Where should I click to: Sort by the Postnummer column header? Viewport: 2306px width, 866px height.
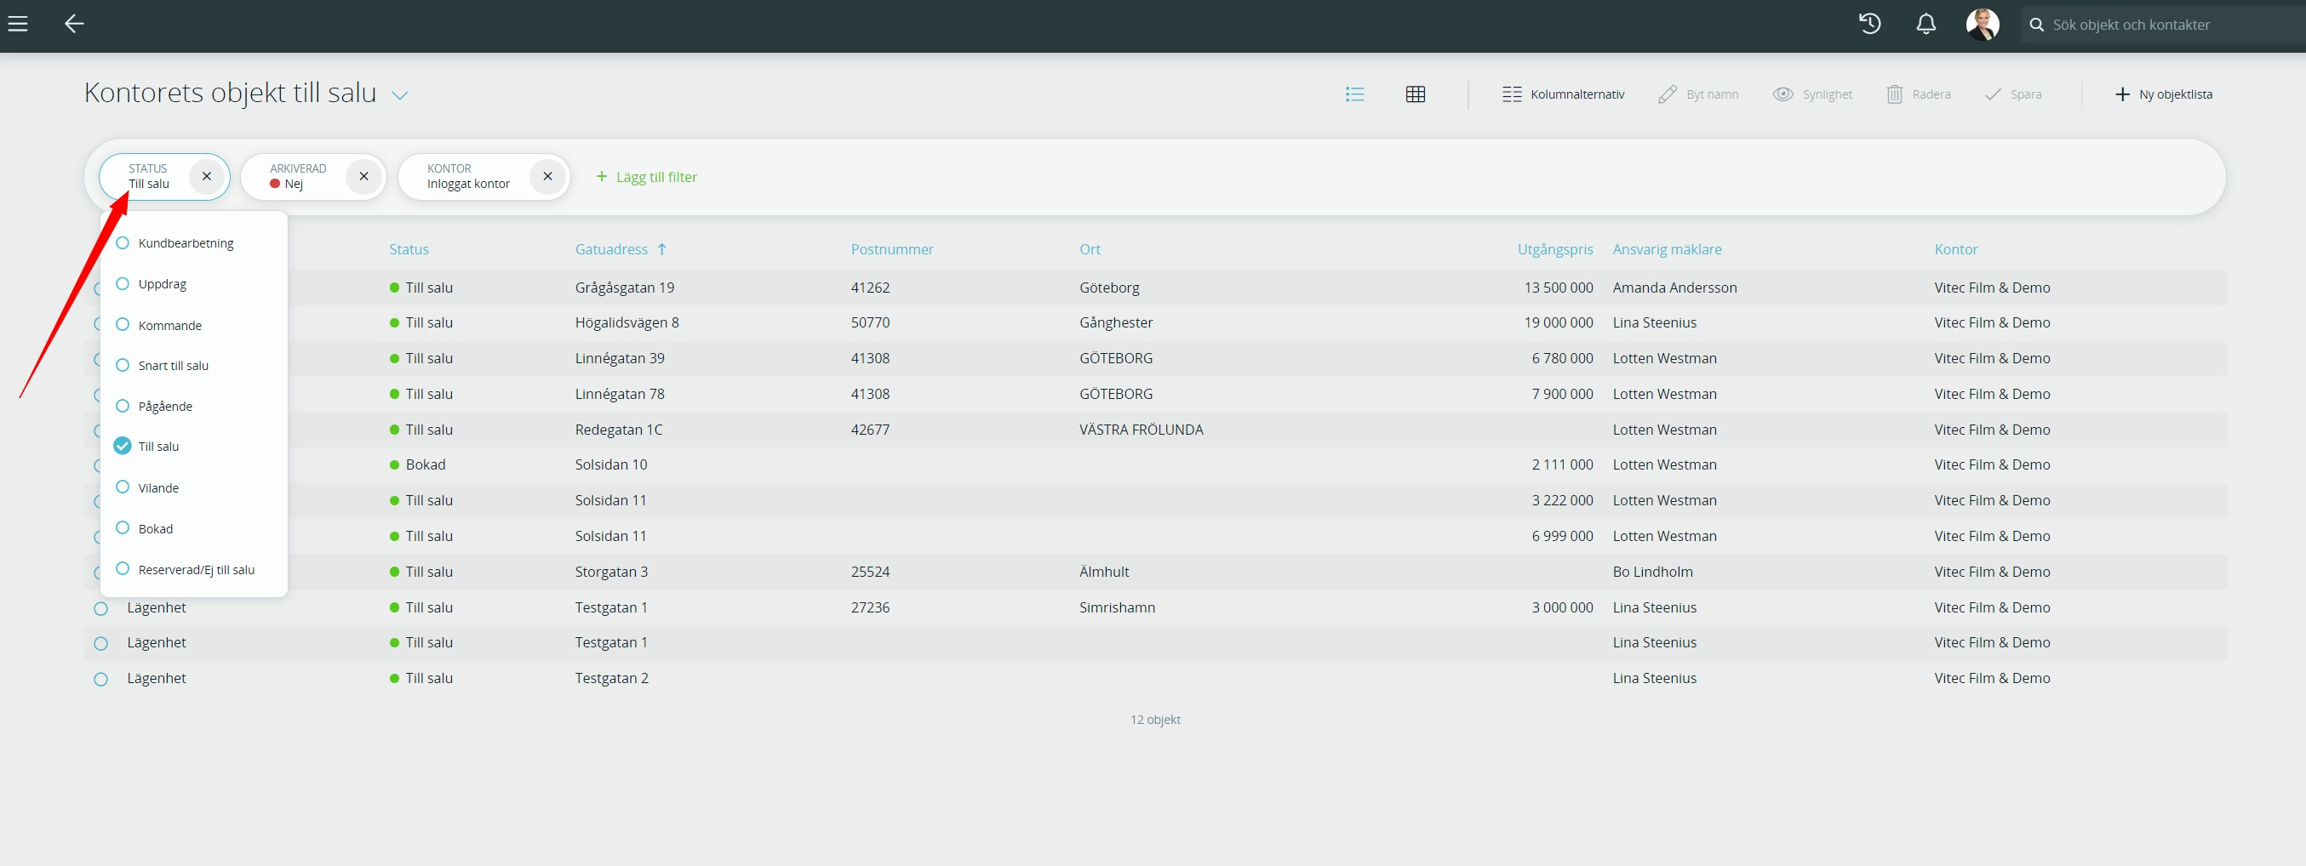pyautogui.click(x=892, y=249)
